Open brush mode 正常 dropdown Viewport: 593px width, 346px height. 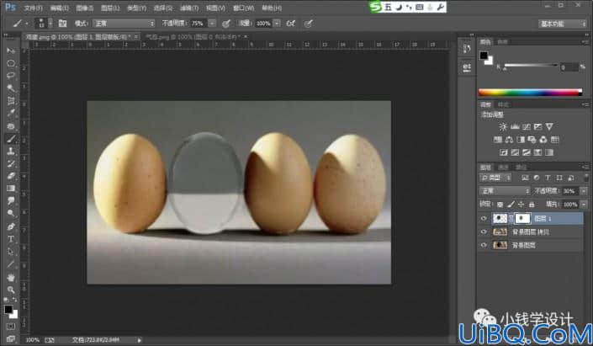click(x=124, y=24)
